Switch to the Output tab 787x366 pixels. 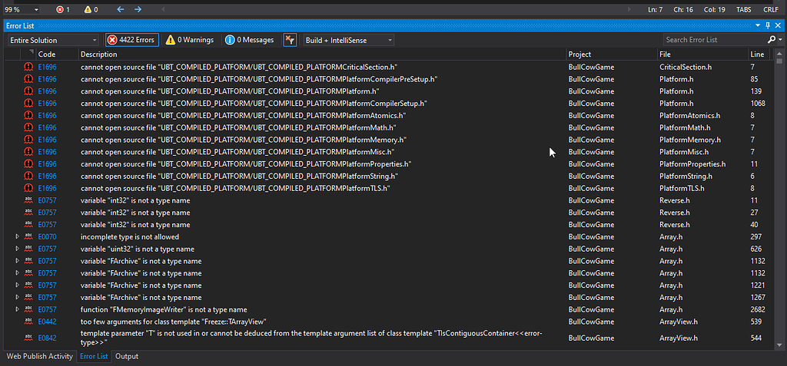pyautogui.click(x=127, y=357)
